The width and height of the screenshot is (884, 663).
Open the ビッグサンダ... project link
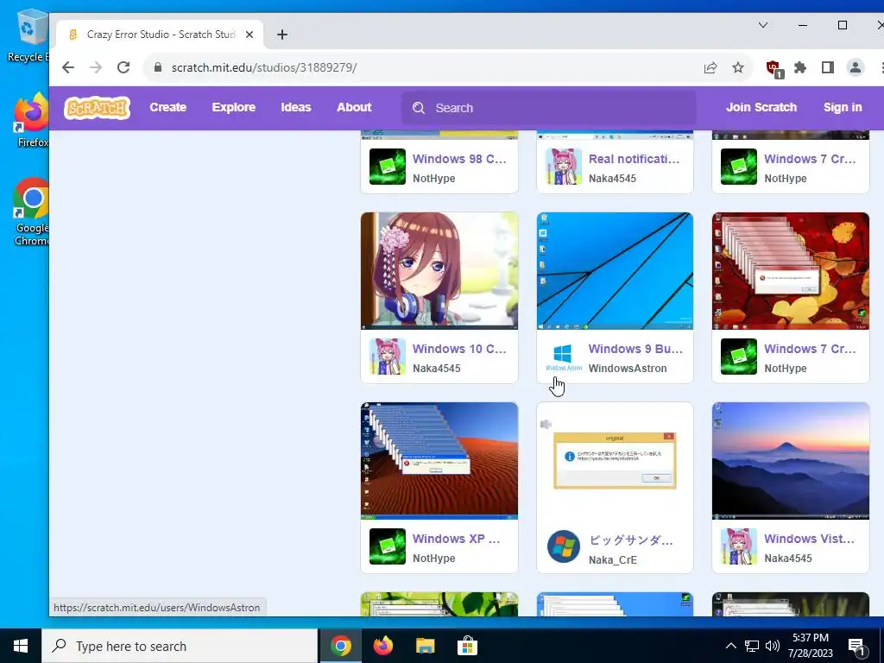pos(630,540)
